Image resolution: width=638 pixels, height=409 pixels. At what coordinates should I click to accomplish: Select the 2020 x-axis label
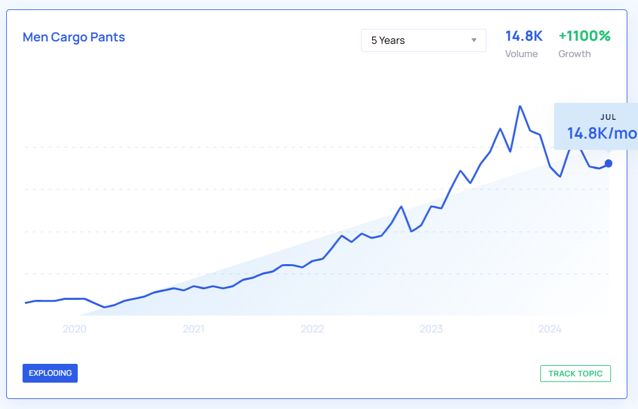75,329
